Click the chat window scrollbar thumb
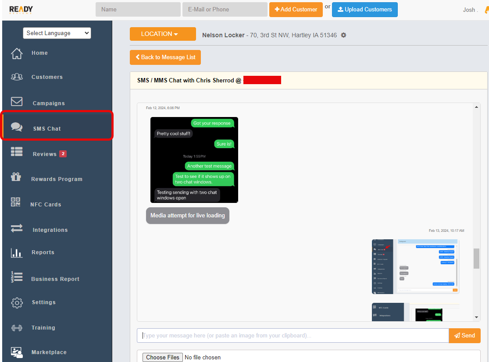 (x=476, y=258)
